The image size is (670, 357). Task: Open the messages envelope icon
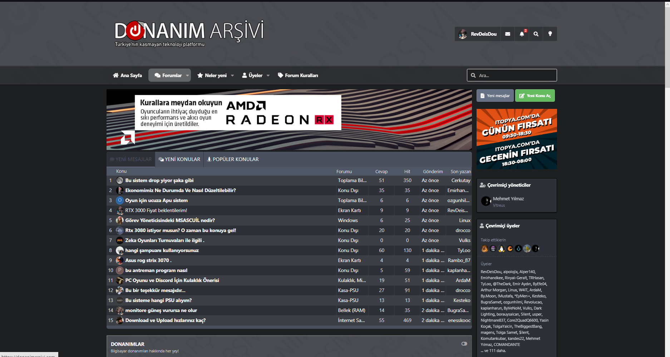pyautogui.click(x=508, y=34)
